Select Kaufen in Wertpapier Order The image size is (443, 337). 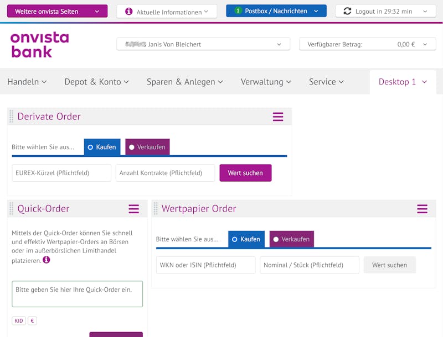click(246, 239)
